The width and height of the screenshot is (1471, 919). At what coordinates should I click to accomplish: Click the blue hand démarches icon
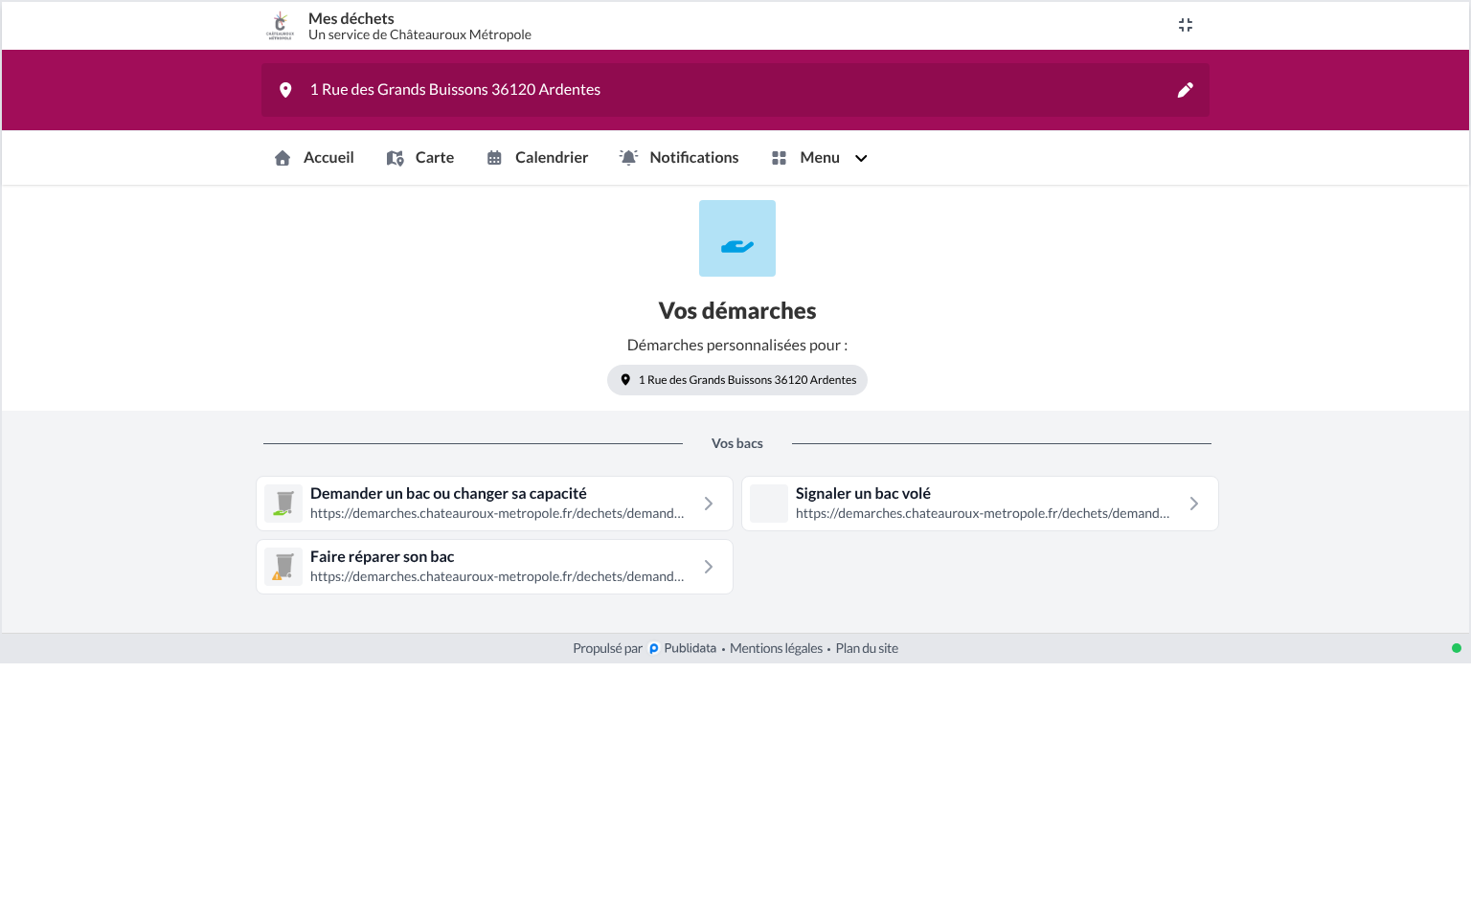(737, 238)
